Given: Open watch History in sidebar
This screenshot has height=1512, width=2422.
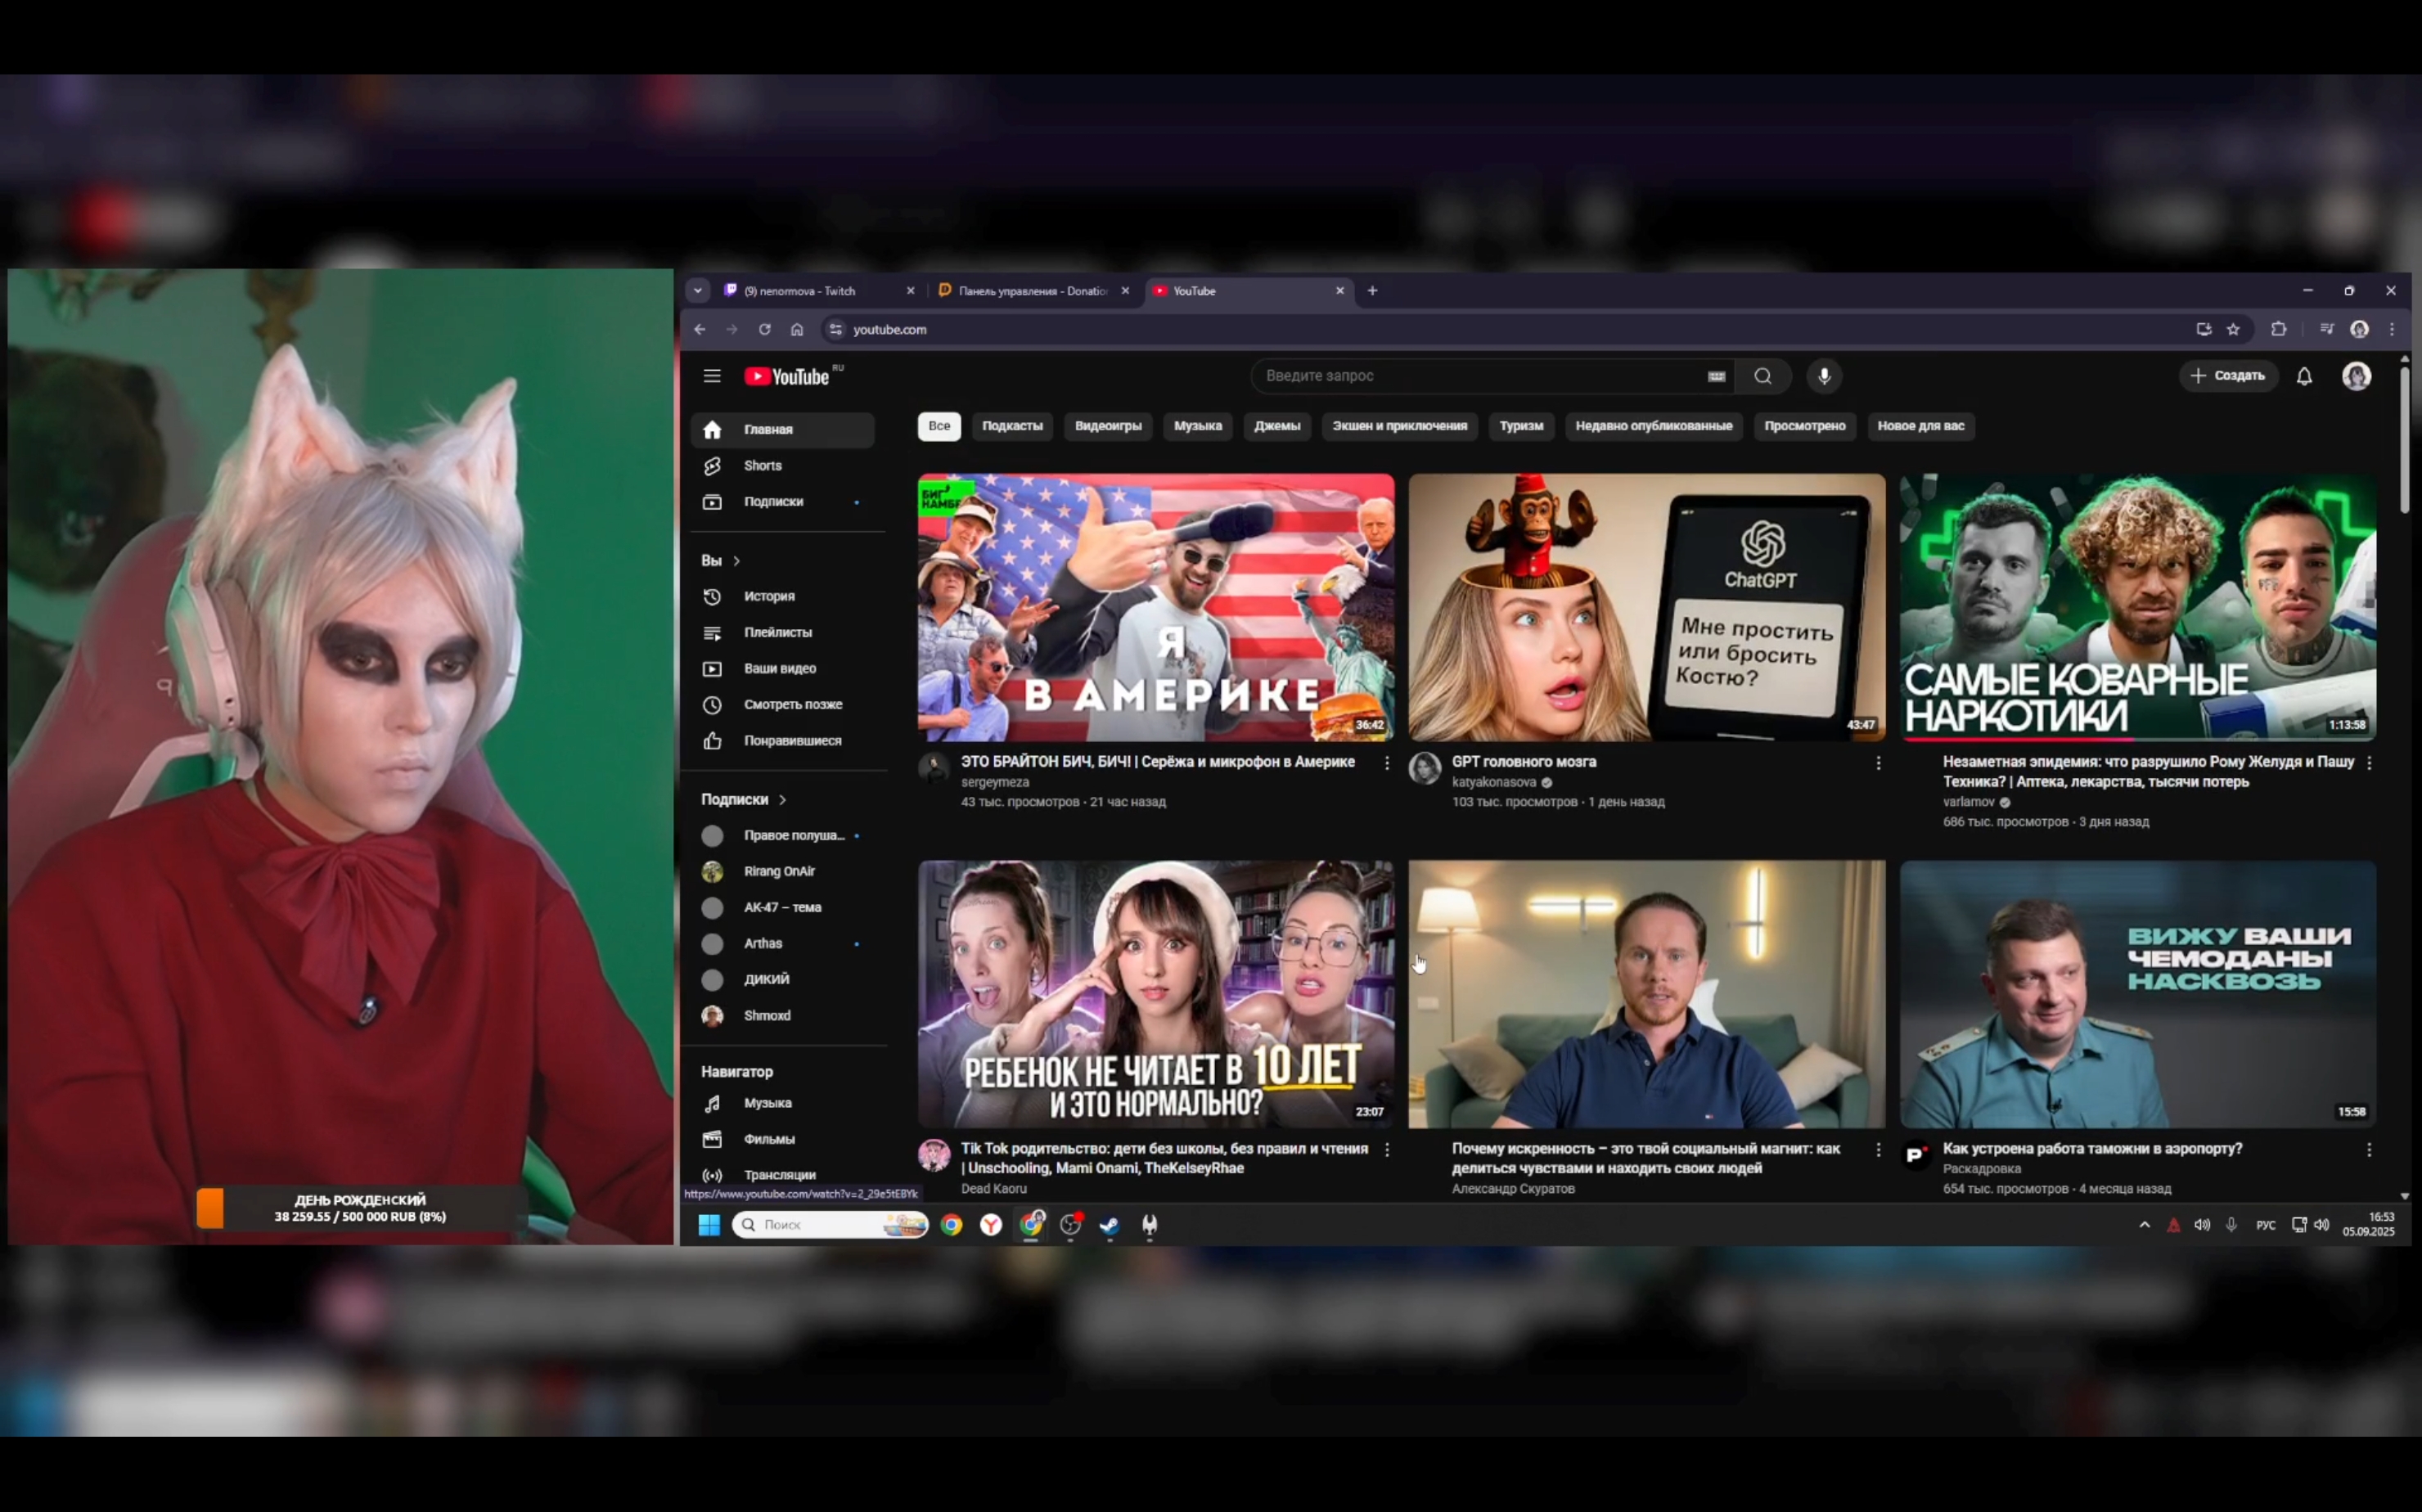Looking at the screenshot, I should pyautogui.click(x=768, y=596).
